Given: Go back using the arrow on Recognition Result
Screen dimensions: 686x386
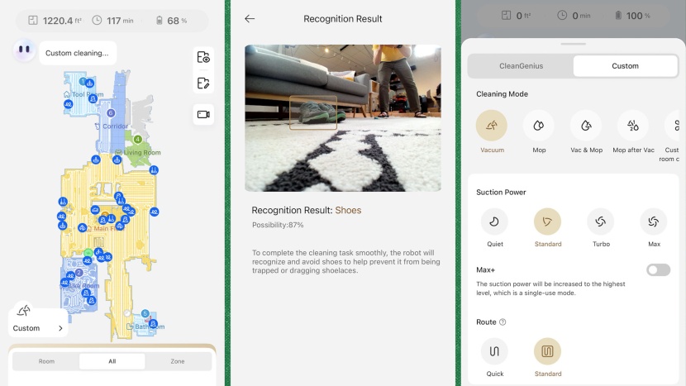Looking at the screenshot, I should [x=250, y=18].
